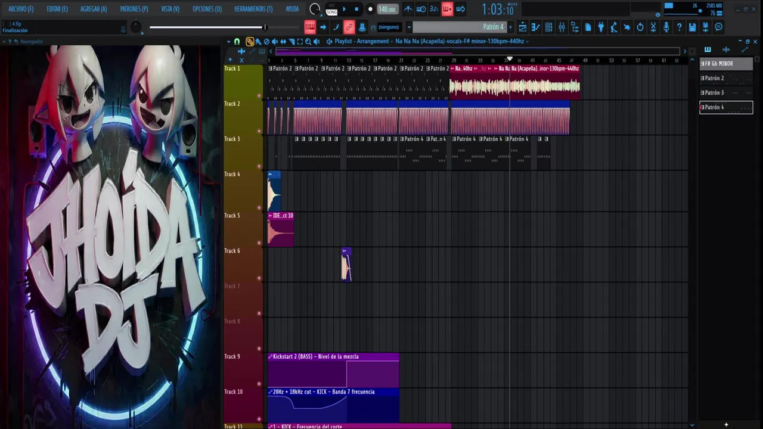Choose the Select tool in playlist

[300, 41]
